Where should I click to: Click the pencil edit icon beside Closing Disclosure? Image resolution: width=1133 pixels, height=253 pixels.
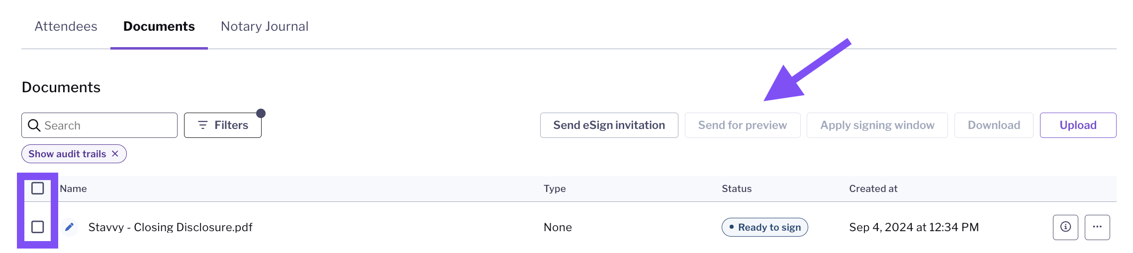(x=69, y=227)
